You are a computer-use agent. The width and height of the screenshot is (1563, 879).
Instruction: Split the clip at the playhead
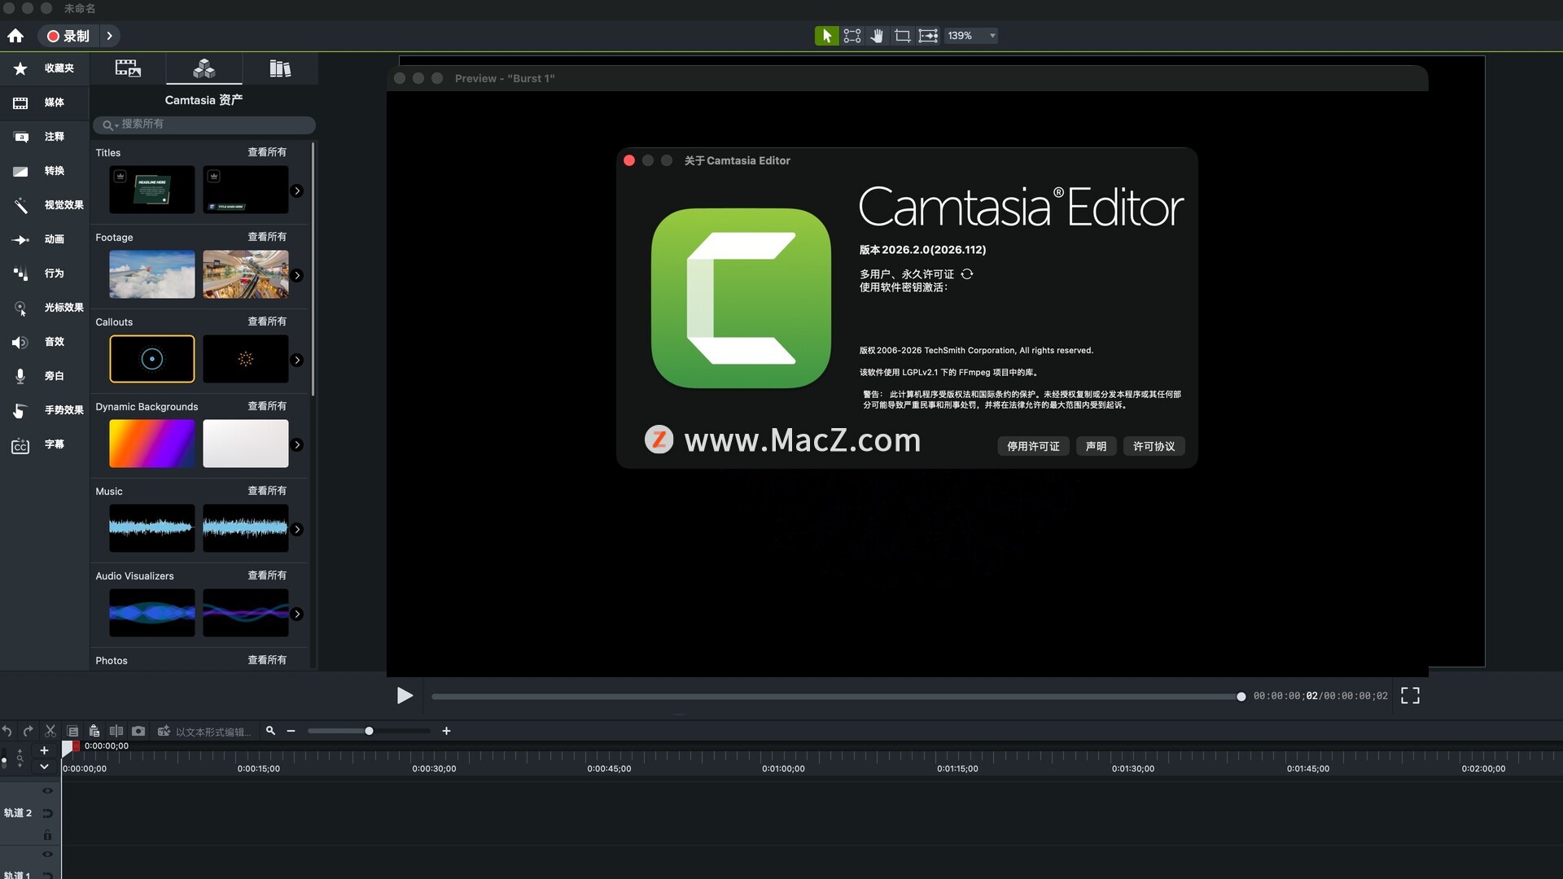[x=116, y=731]
